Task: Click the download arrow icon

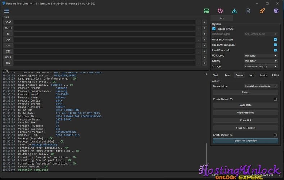Action: coord(234,11)
